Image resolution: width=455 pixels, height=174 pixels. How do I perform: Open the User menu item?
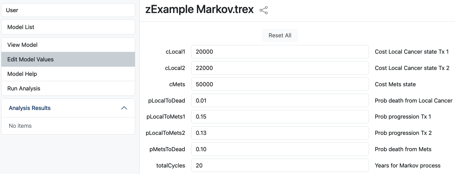coord(68,10)
